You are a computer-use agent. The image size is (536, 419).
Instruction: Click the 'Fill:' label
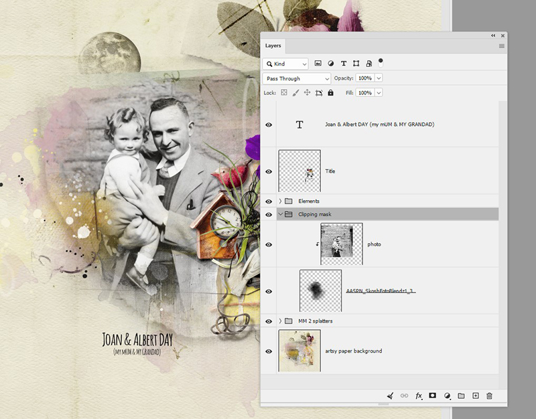(x=349, y=92)
